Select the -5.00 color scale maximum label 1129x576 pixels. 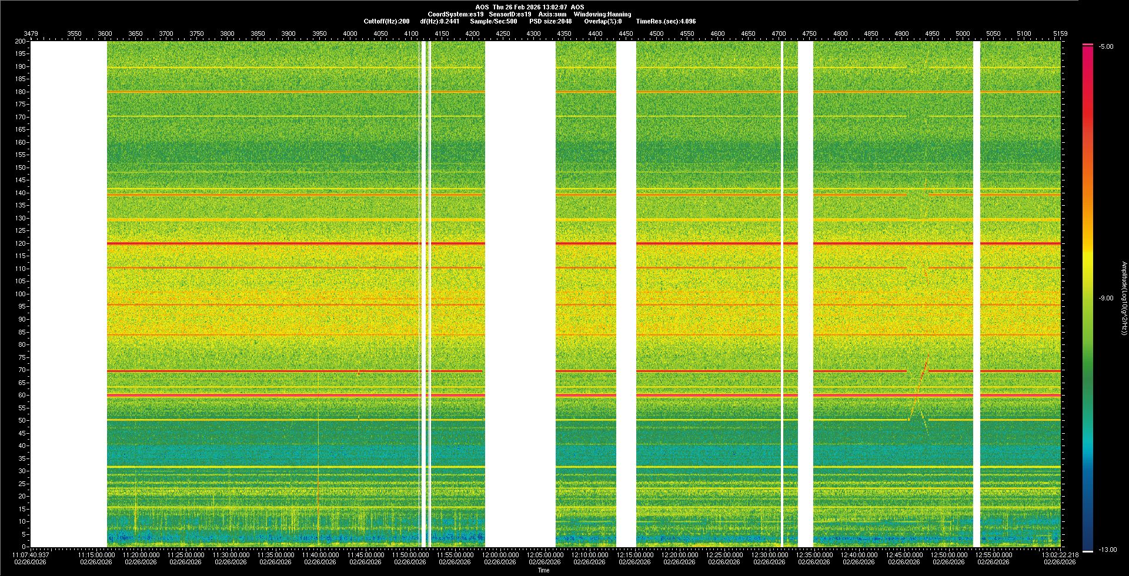(x=1106, y=46)
